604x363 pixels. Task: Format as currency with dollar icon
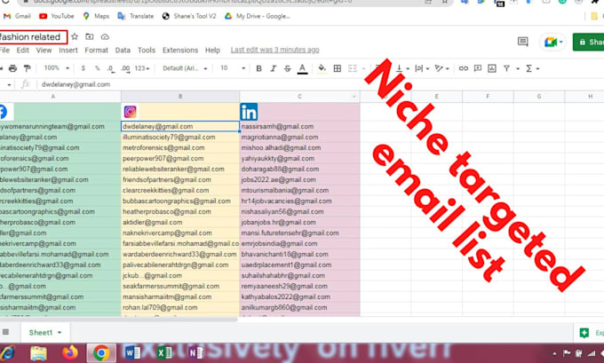83,68
